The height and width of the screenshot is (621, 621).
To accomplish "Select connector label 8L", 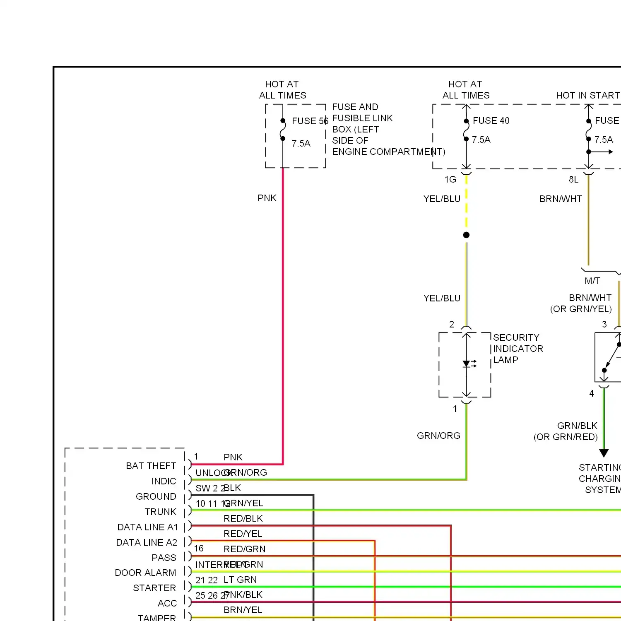I will [x=573, y=179].
